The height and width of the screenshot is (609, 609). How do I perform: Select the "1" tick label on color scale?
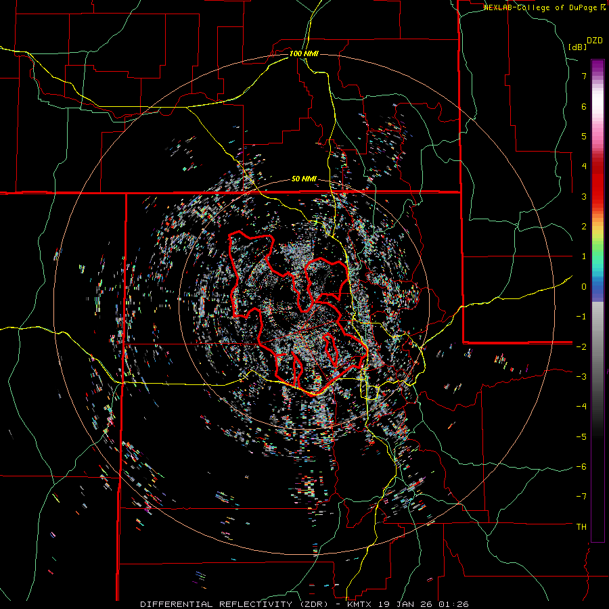584,256
